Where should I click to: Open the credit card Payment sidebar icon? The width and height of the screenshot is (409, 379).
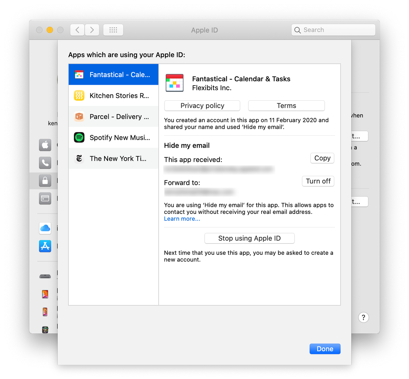(x=45, y=199)
